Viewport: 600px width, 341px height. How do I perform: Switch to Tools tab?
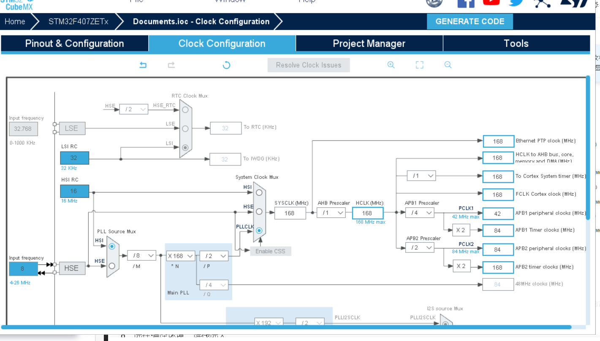point(516,43)
